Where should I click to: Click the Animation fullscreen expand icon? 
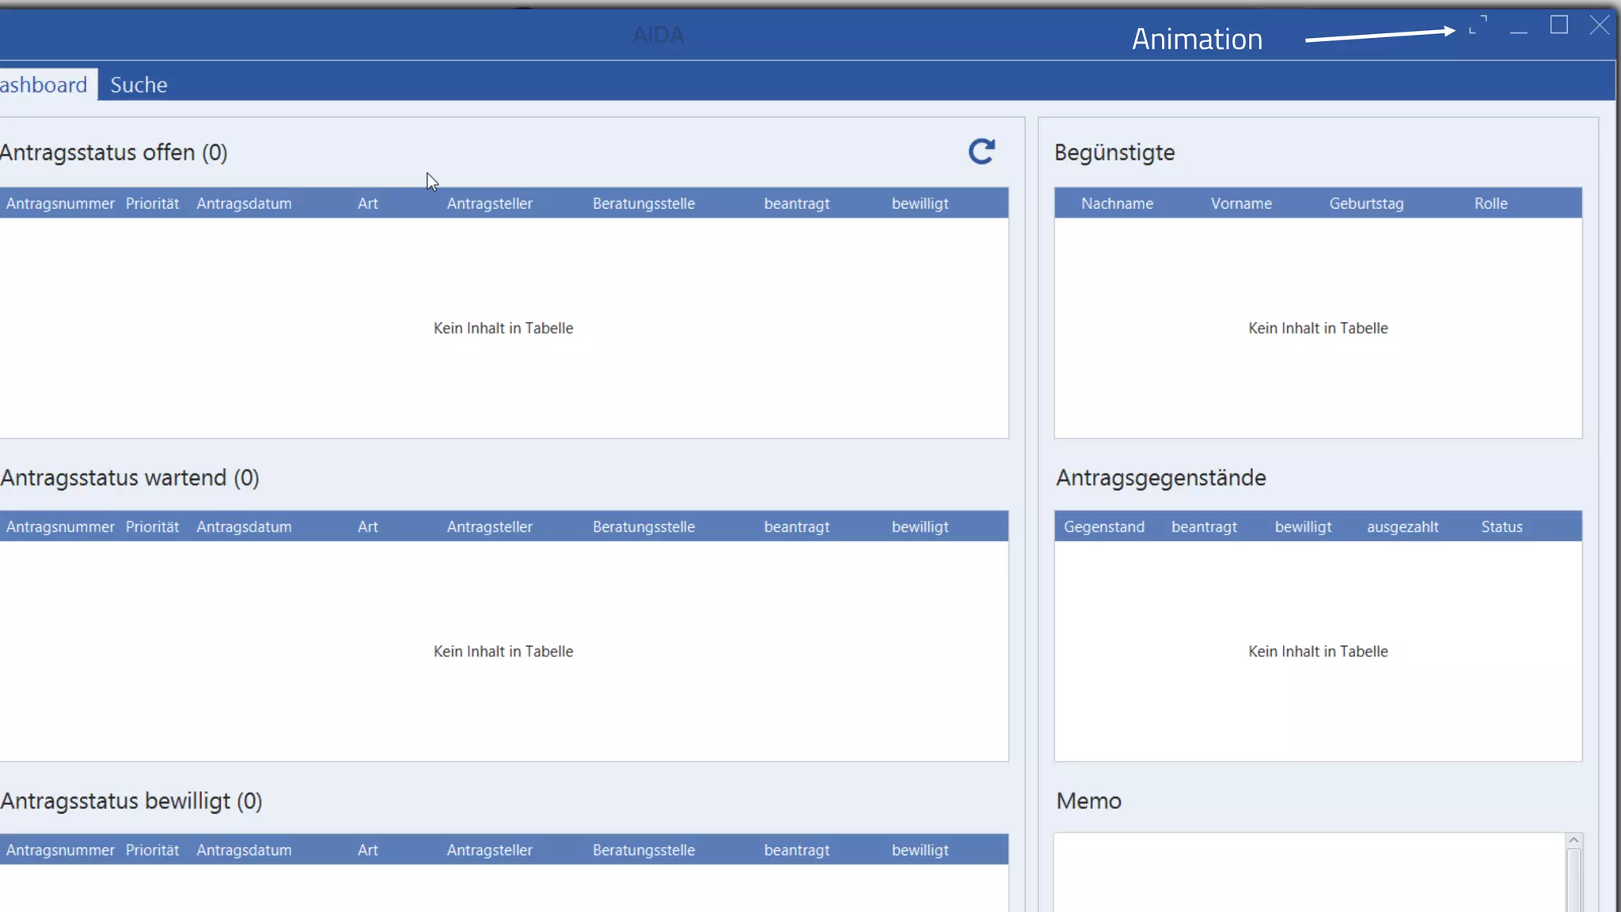1478,25
